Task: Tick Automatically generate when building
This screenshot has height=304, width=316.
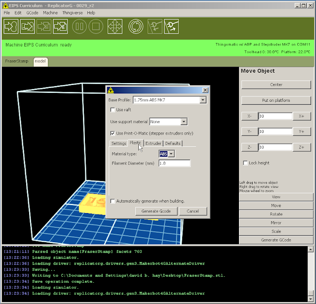Action: 113,201
